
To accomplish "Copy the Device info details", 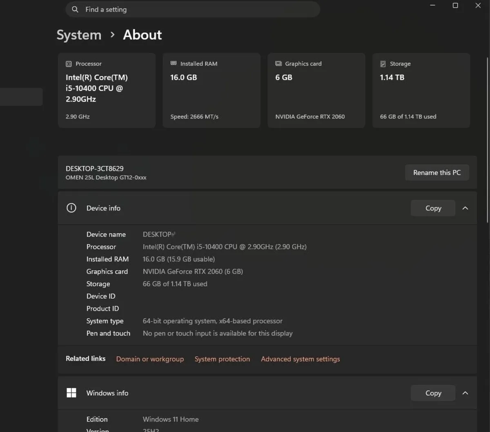I will point(433,208).
